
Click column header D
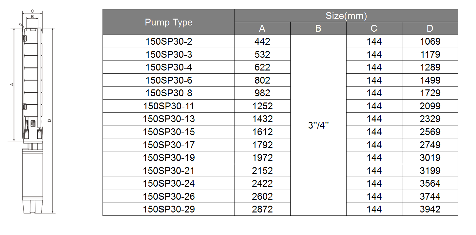(x=430, y=28)
